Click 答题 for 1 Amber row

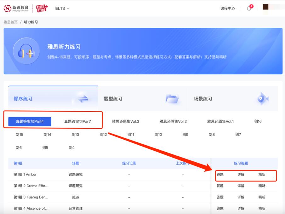point(220,175)
